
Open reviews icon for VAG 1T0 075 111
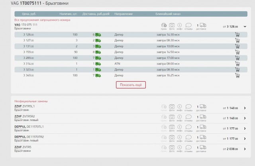[x=188, y=26]
